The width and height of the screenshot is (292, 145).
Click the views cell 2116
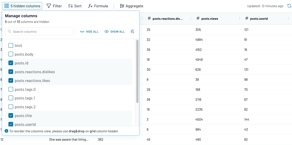coord(199,99)
